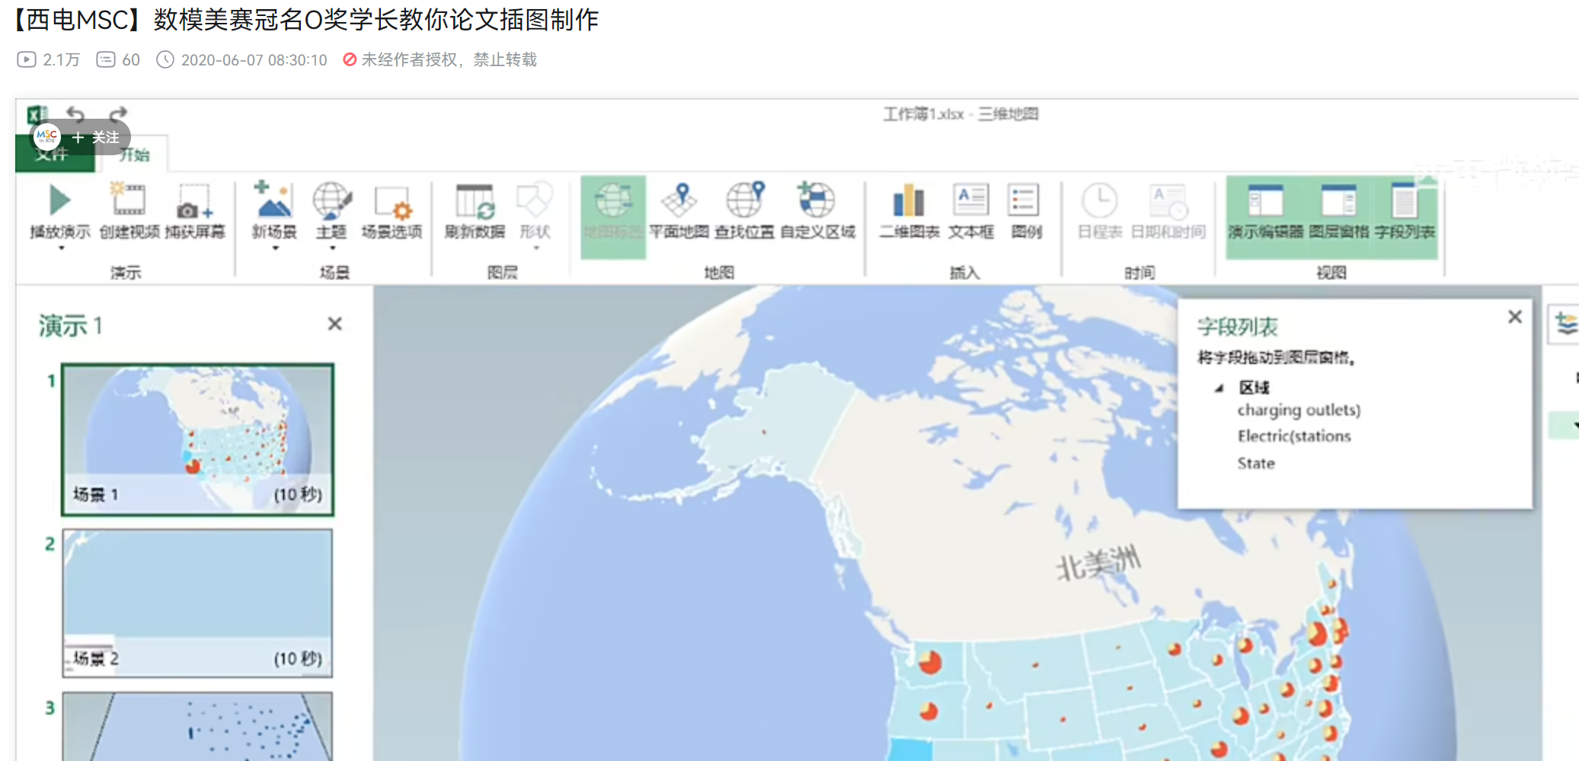Click the Create Video (创建视频) icon
Image resolution: width=1579 pixels, height=761 pixels.
(129, 202)
